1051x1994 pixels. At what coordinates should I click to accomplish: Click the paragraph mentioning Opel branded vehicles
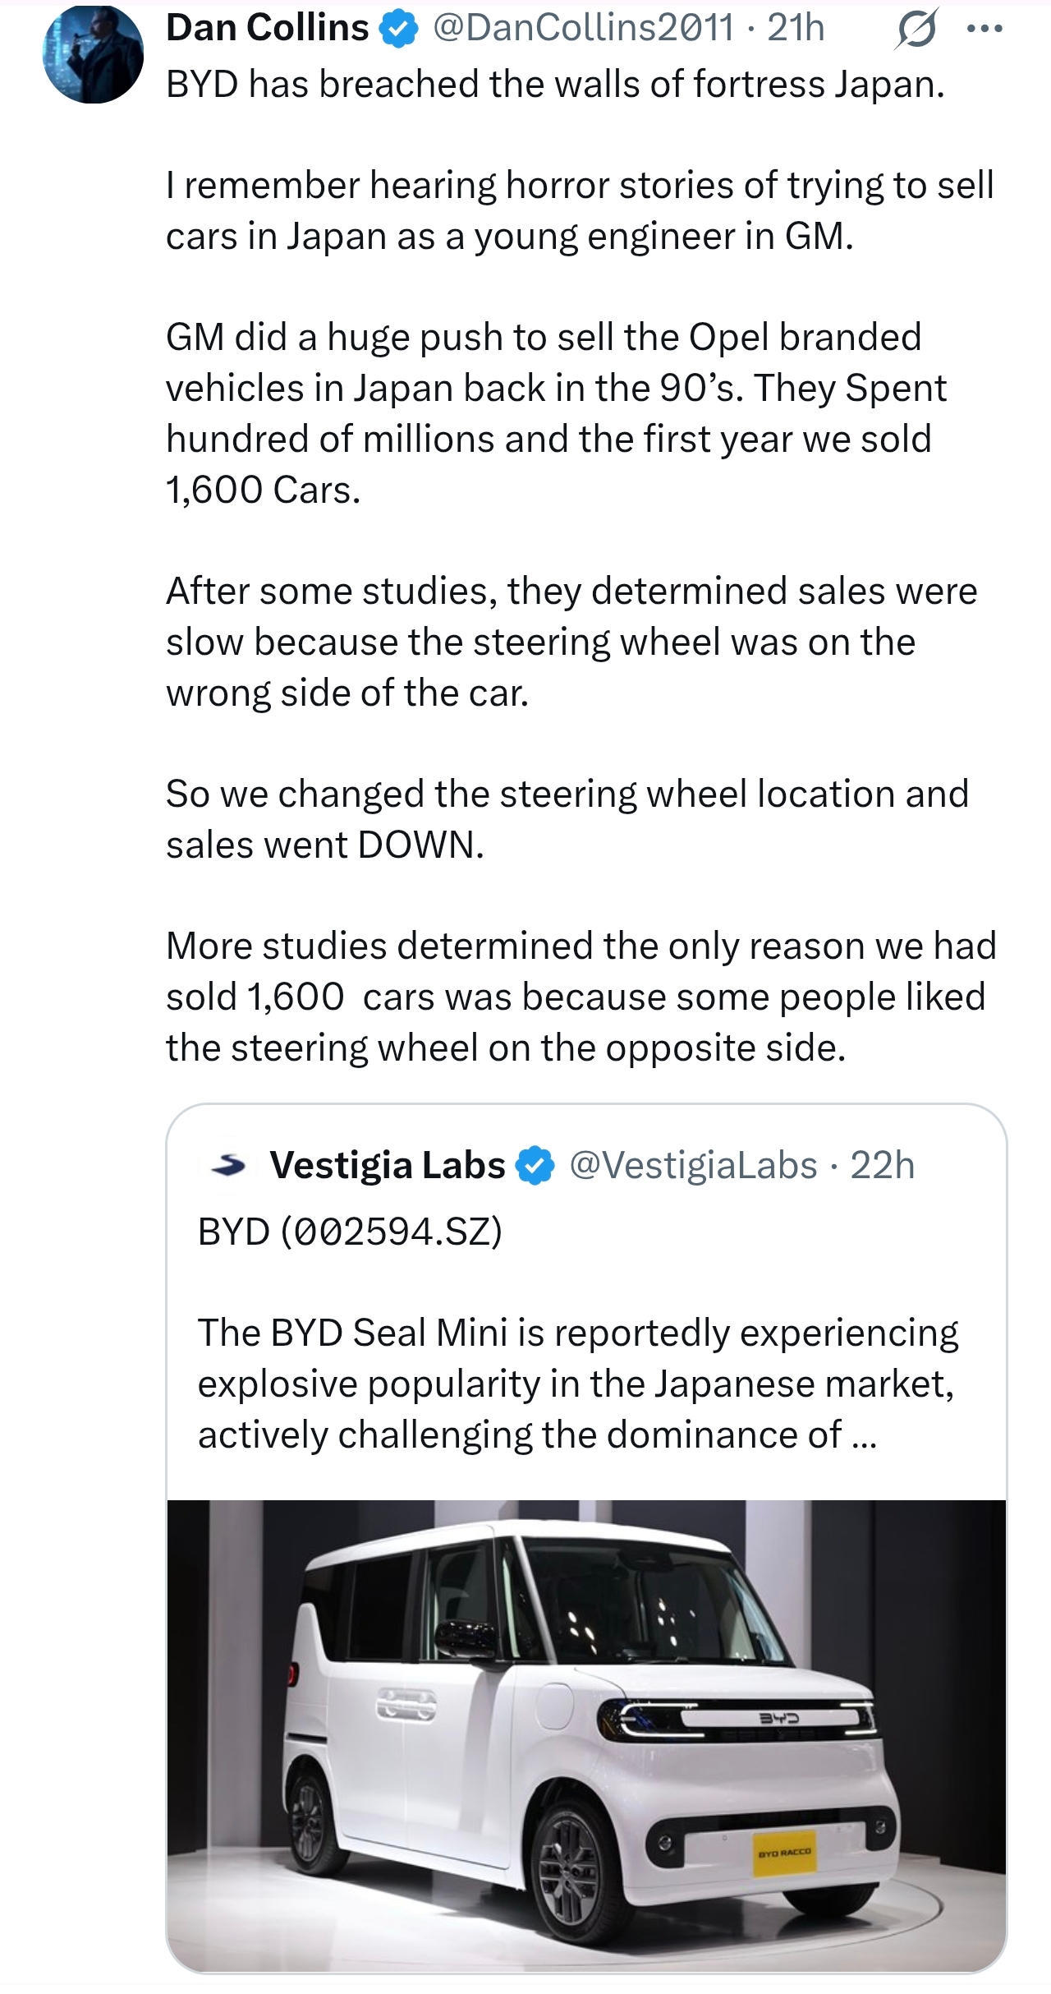coord(556,413)
